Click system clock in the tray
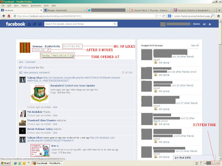The image size is (222, 166). 215,163
